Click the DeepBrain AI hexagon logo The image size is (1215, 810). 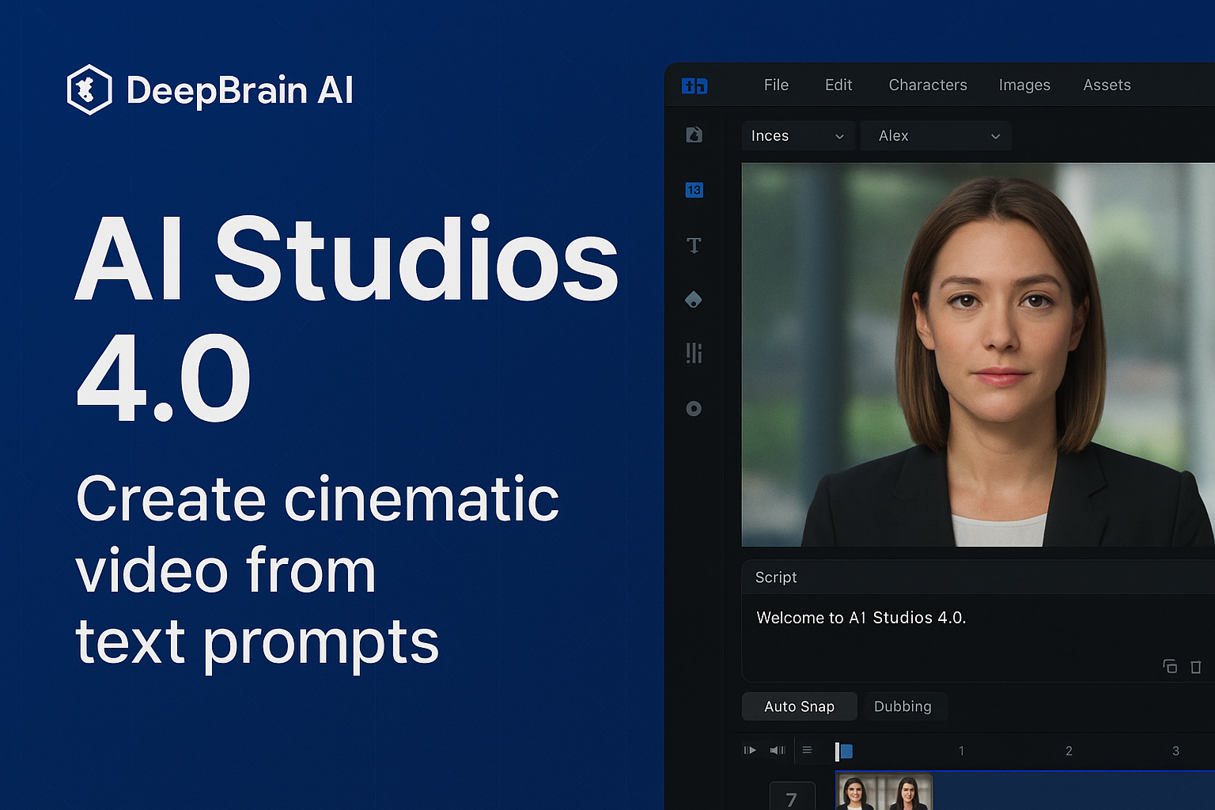[x=89, y=89]
